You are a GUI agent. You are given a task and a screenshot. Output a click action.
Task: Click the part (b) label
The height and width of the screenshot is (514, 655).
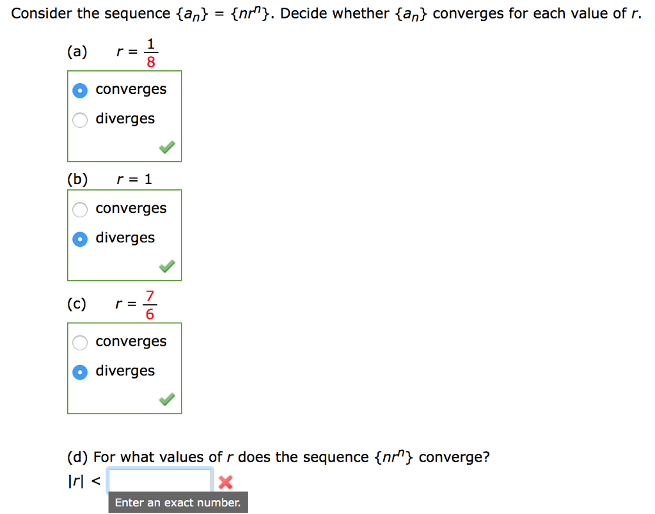click(76, 179)
